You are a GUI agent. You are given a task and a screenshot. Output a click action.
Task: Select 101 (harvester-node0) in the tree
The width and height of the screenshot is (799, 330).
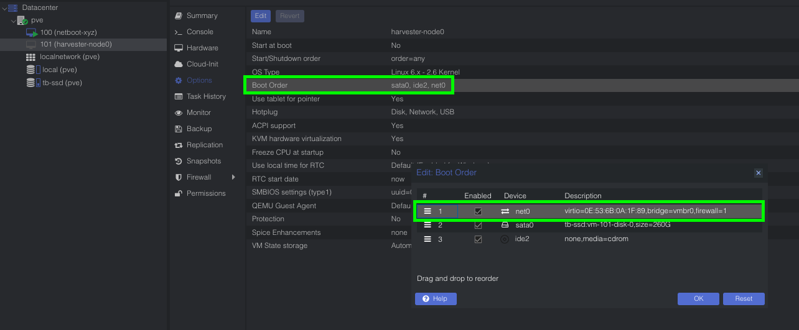(x=76, y=45)
